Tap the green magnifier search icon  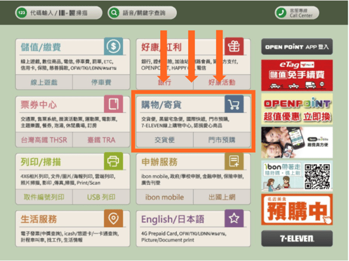(x=114, y=12)
